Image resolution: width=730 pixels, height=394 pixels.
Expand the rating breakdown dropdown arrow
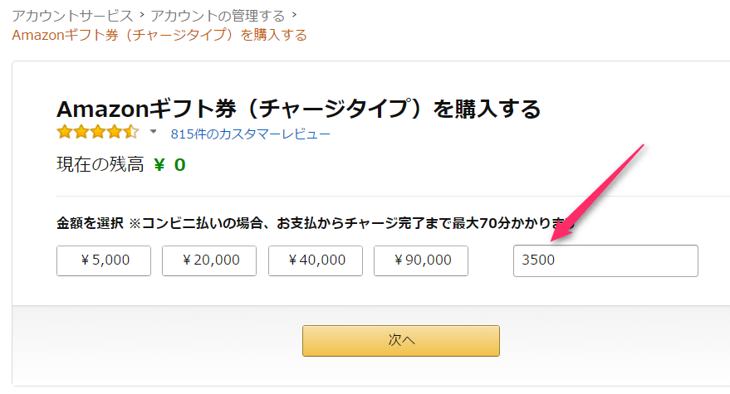[x=153, y=133]
